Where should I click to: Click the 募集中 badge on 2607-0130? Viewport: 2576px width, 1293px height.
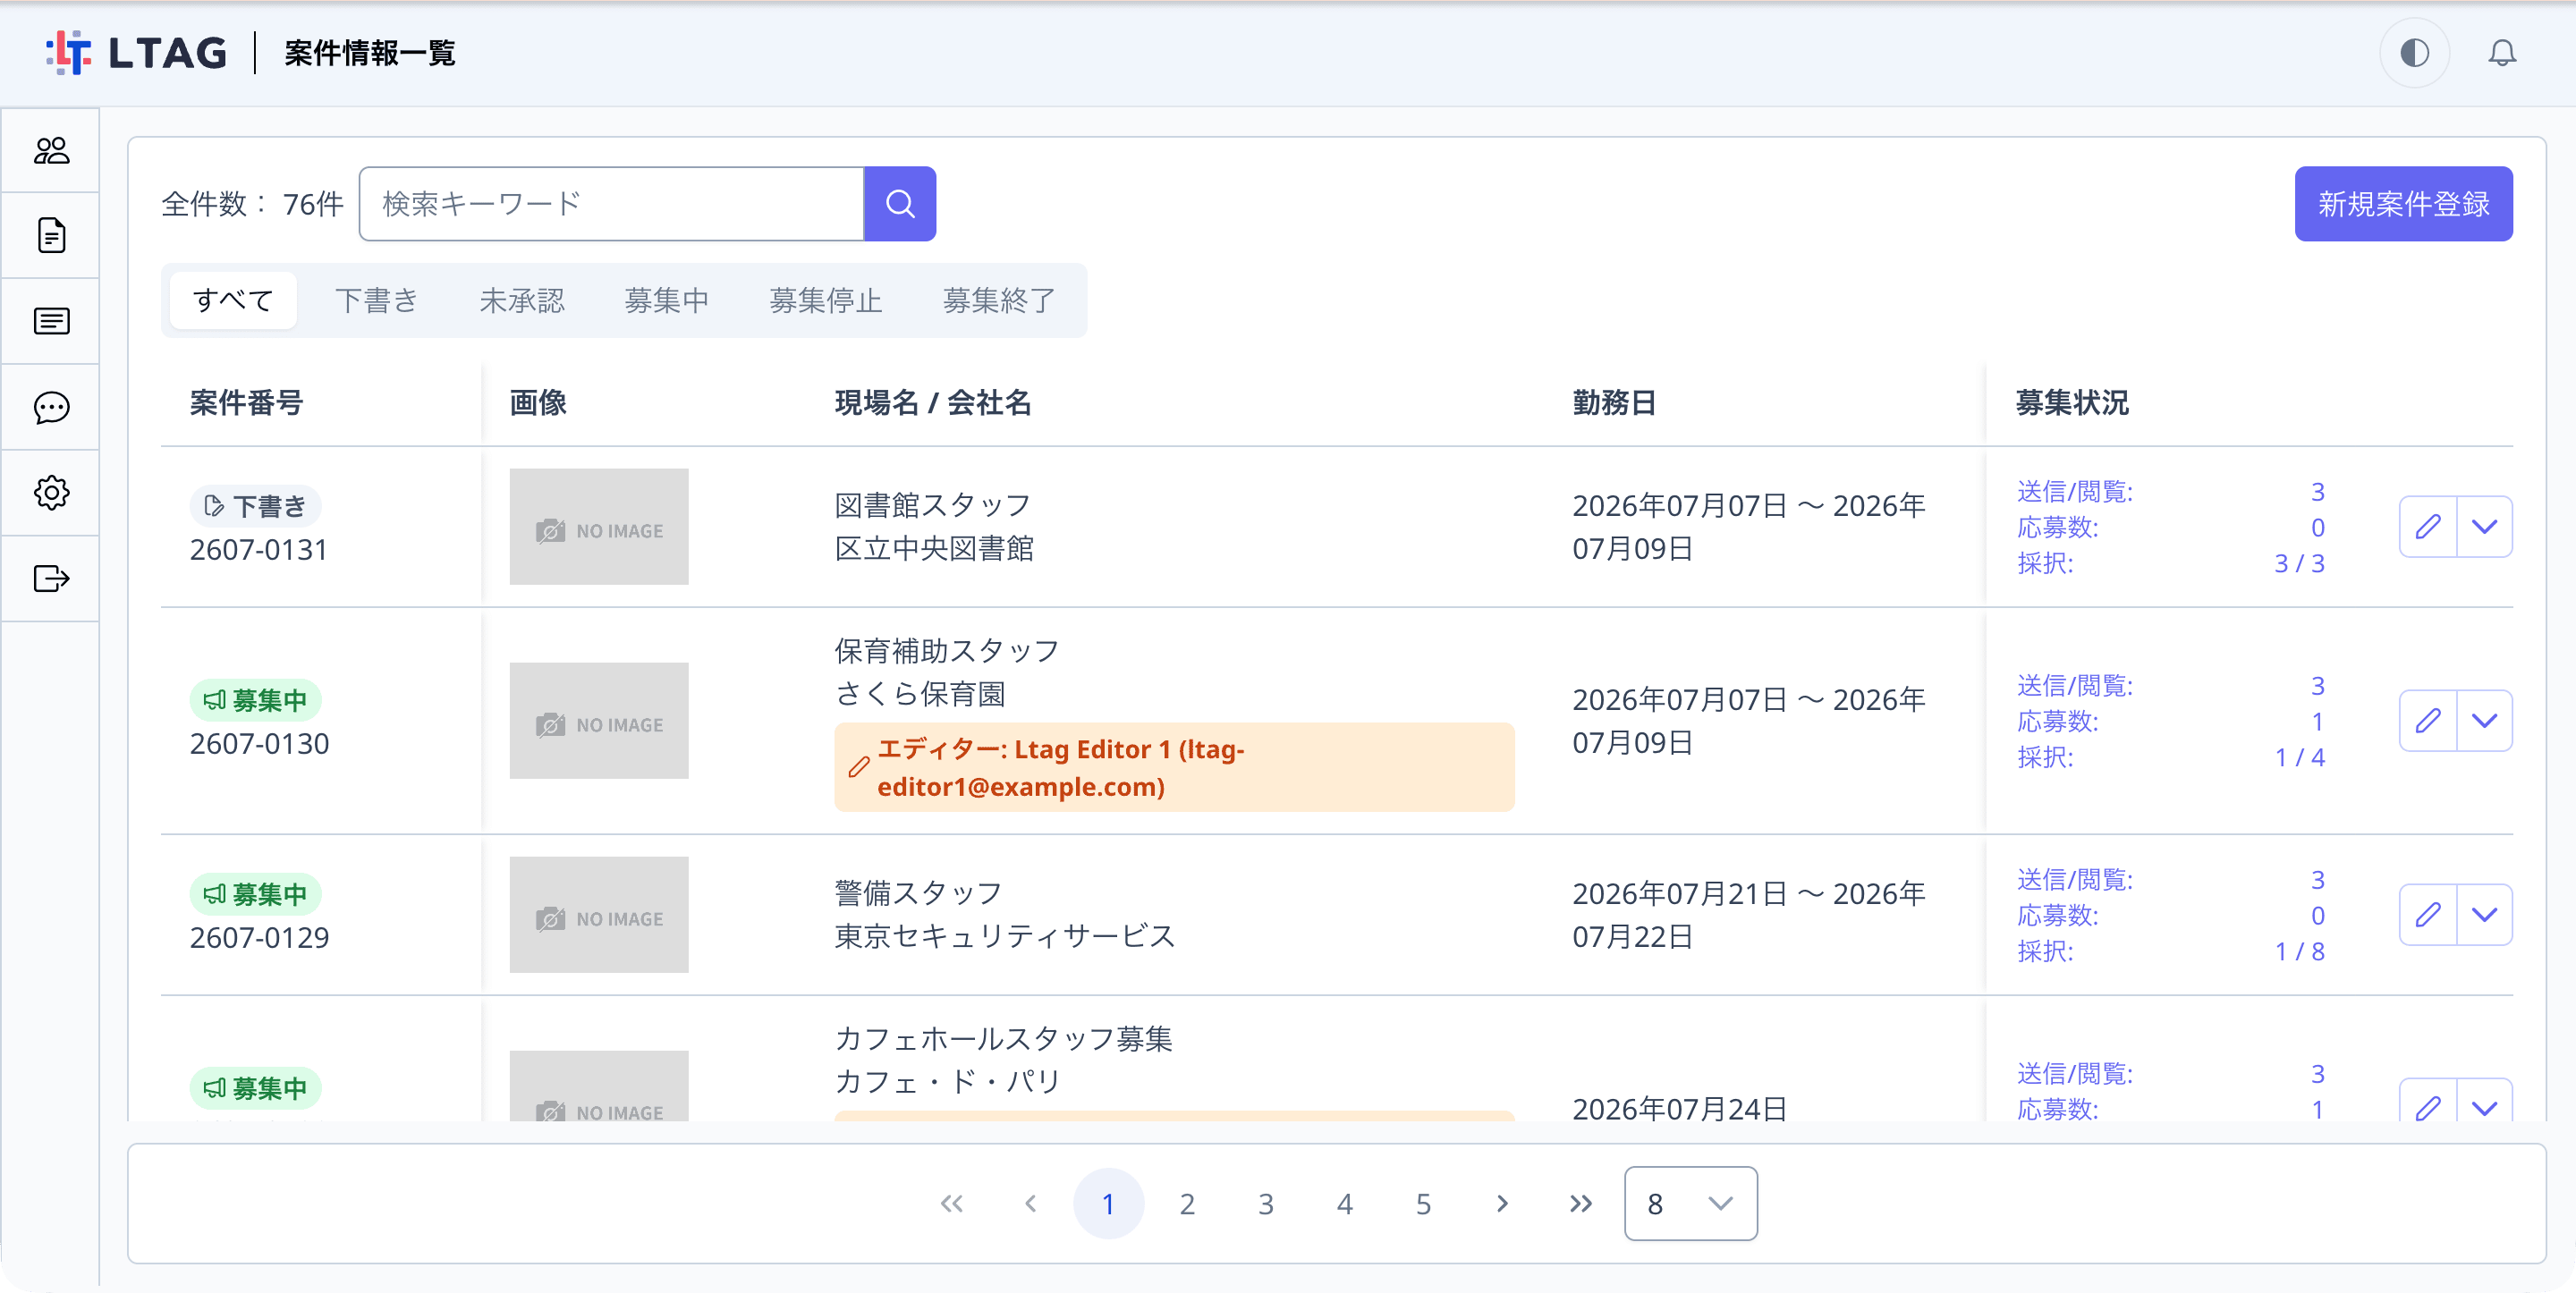(x=255, y=699)
